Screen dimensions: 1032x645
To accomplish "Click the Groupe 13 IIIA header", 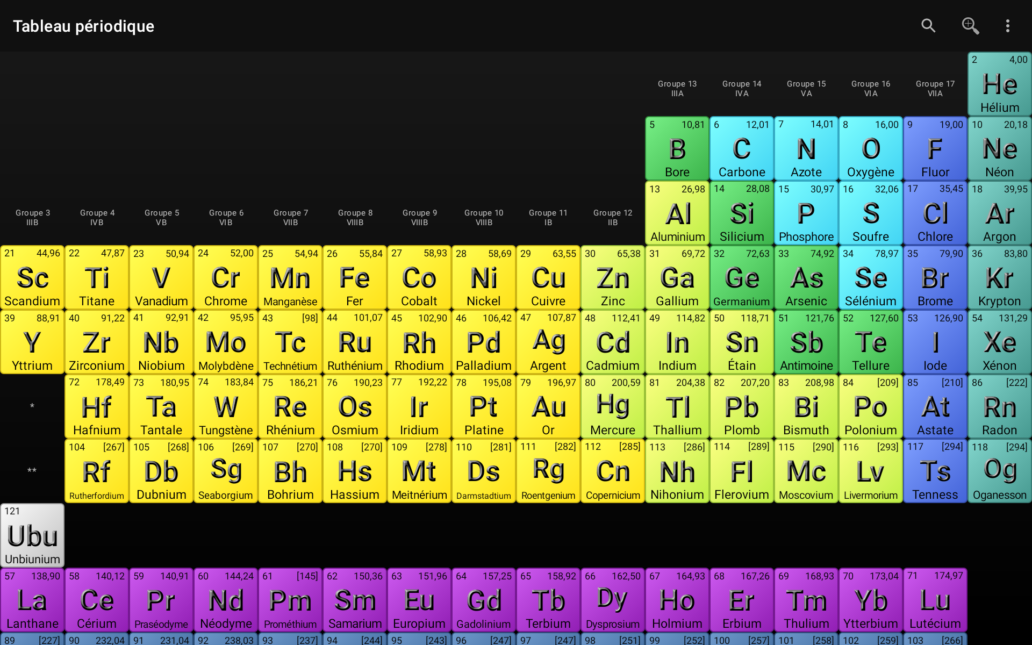I will (x=677, y=89).
